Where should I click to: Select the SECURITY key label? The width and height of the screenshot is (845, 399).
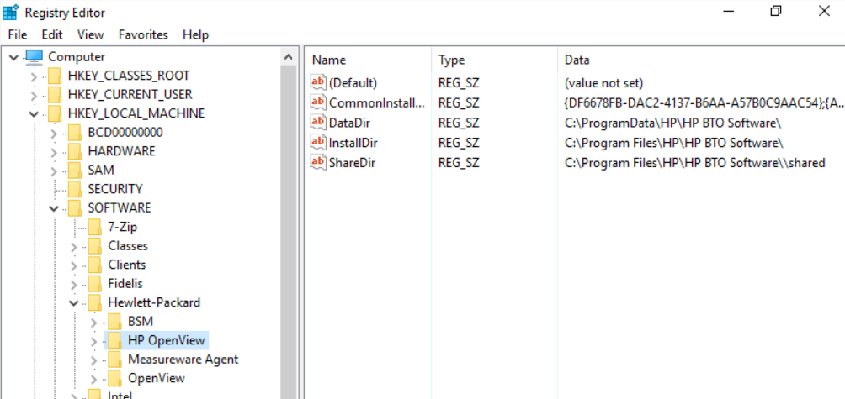(x=115, y=189)
